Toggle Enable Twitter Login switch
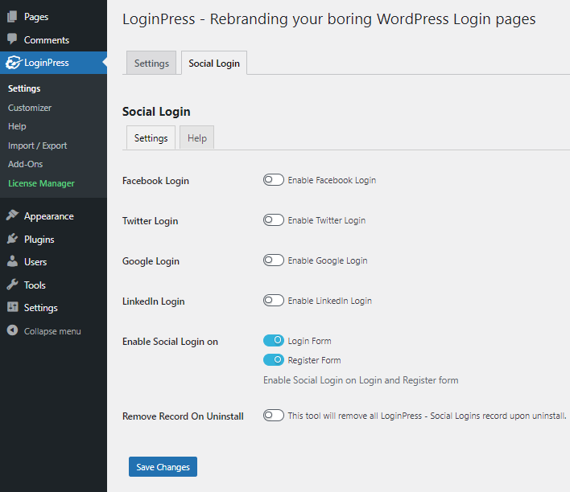 (x=274, y=220)
